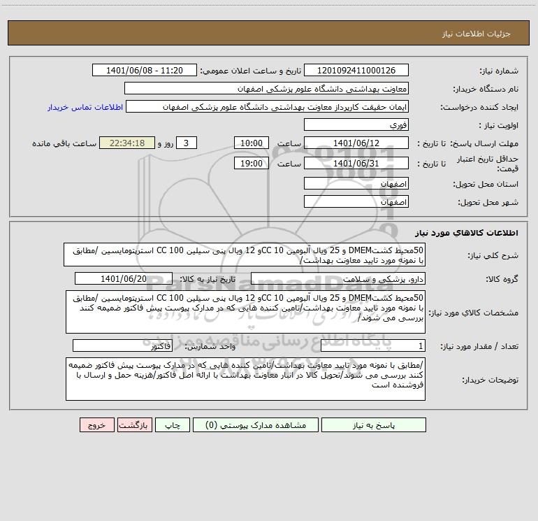Click the شهر محل تحویل field

point(356,202)
